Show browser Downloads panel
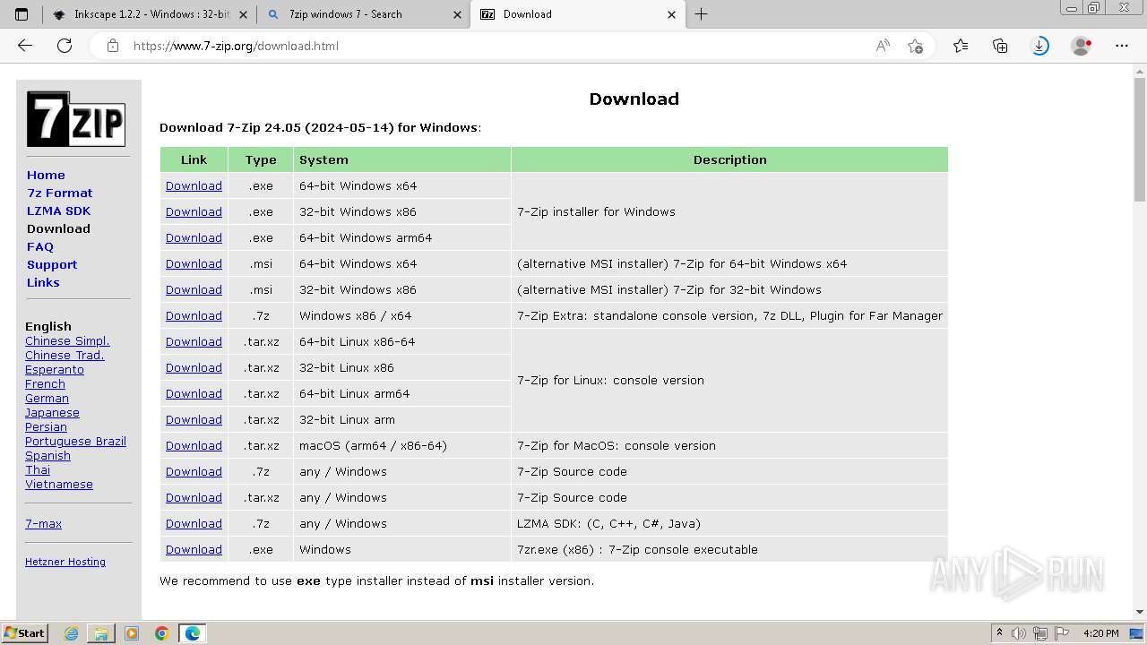Image resolution: width=1147 pixels, height=645 pixels. 1039,46
